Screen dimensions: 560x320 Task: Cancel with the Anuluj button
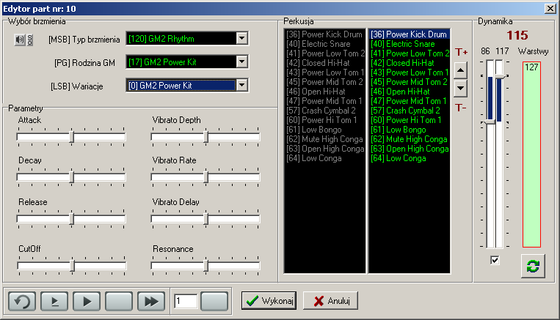[330, 301]
